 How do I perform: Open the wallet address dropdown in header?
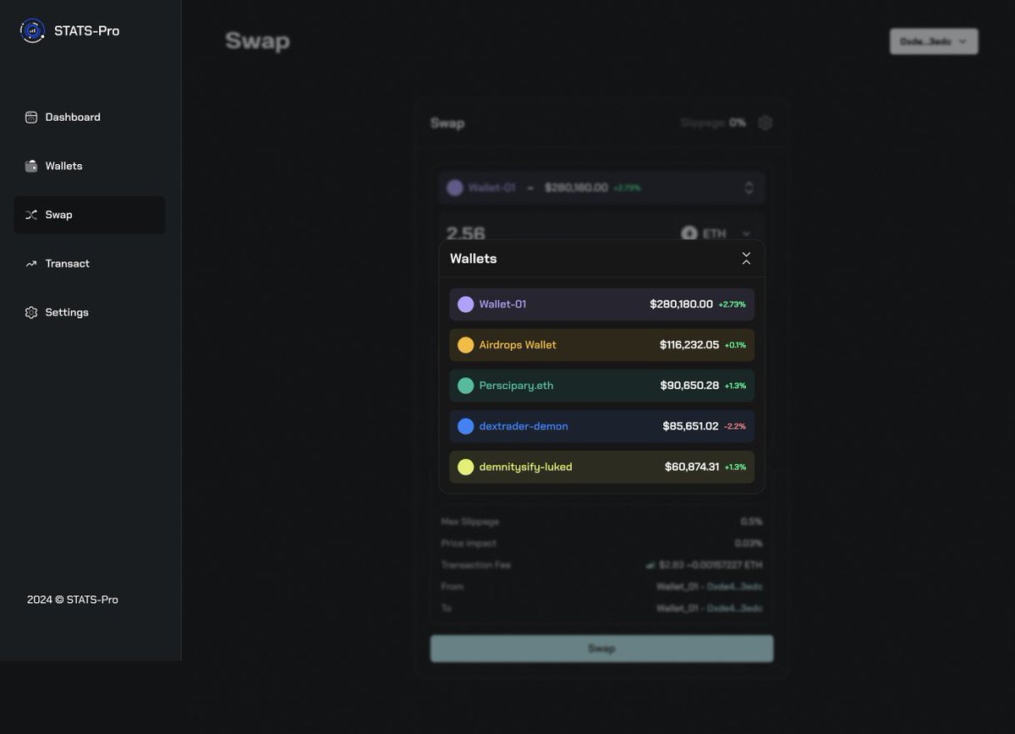tap(934, 41)
